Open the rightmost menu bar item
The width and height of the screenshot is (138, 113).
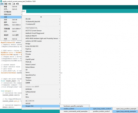click(17, 4)
